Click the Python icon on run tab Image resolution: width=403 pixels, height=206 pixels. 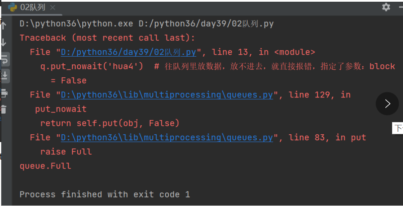click(x=13, y=7)
